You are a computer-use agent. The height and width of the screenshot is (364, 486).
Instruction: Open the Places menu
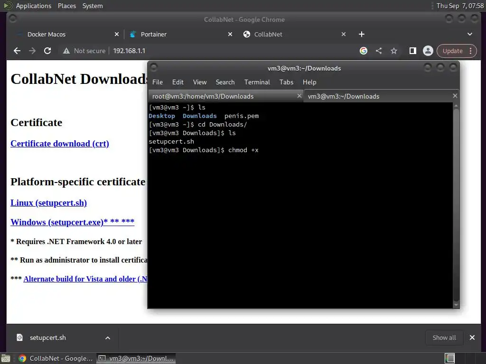66,6
